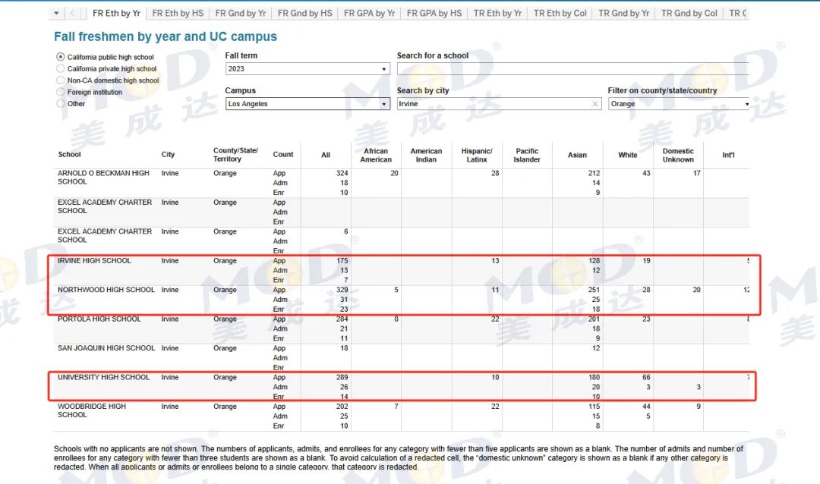Click the Search for a school field
820x484 pixels.
click(x=573, y=68)
